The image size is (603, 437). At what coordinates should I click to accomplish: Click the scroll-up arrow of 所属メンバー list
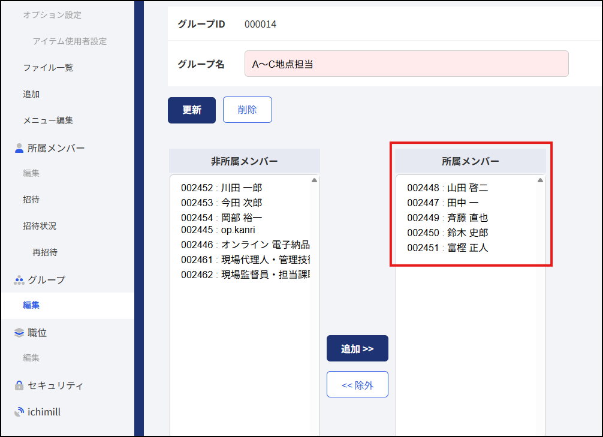[x=540, y=180]
